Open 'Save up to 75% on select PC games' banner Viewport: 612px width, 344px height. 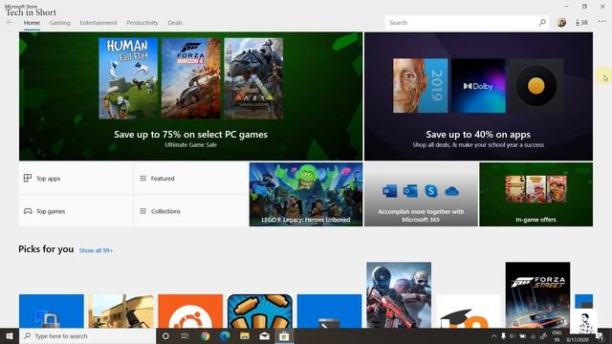pos(191,97)
